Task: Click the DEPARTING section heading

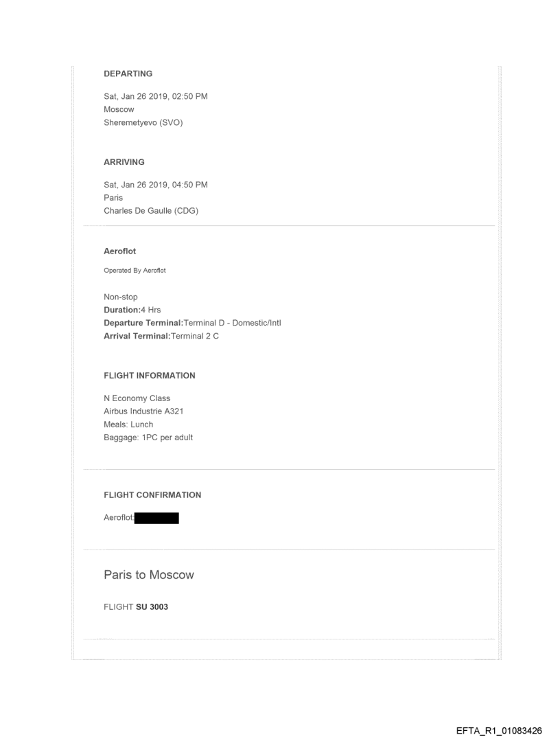Action: [128, 73]
